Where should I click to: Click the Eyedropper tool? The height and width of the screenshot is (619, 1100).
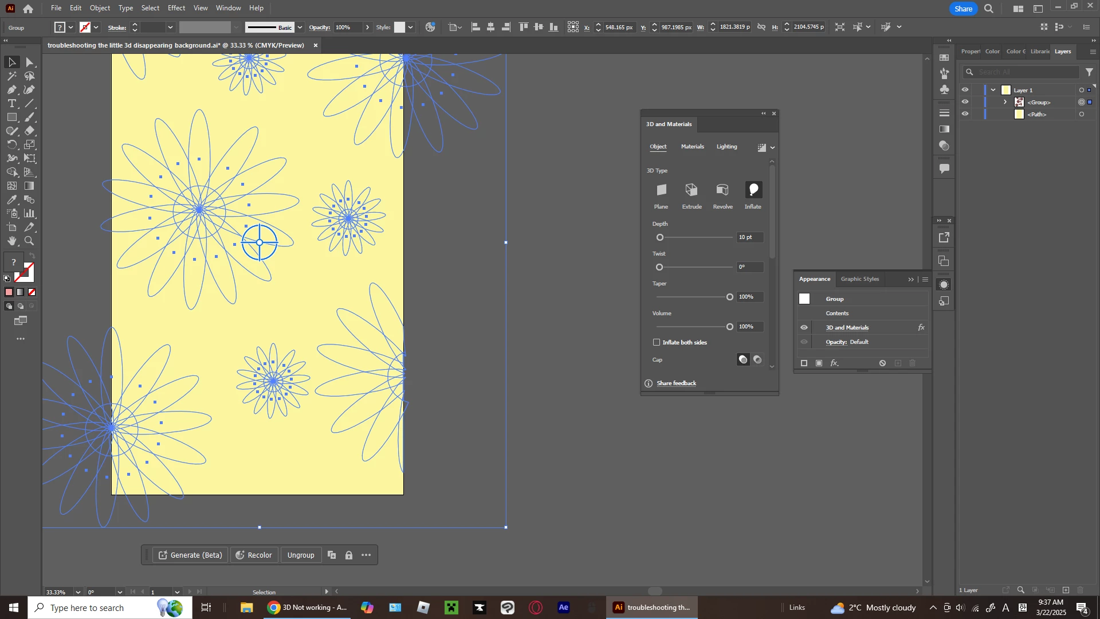(x=11, y=200)
